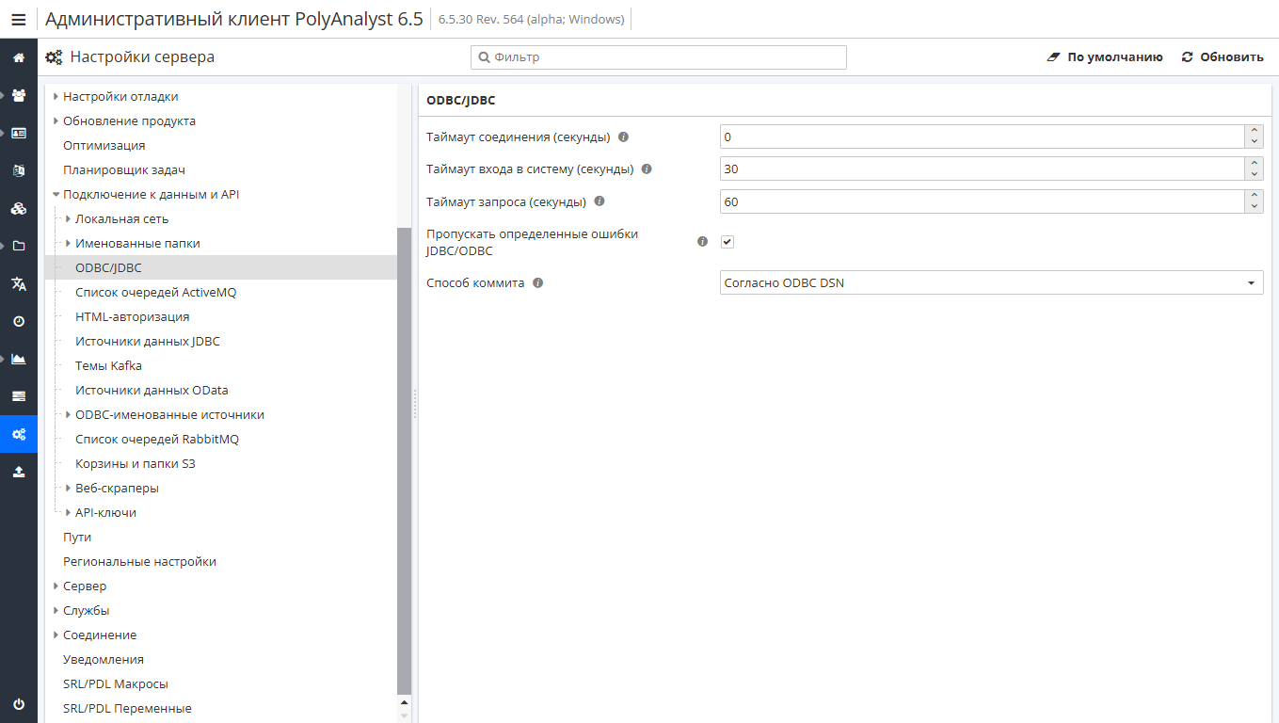Select SRL/PDL Переменные in tree

(x=127, y=708)
